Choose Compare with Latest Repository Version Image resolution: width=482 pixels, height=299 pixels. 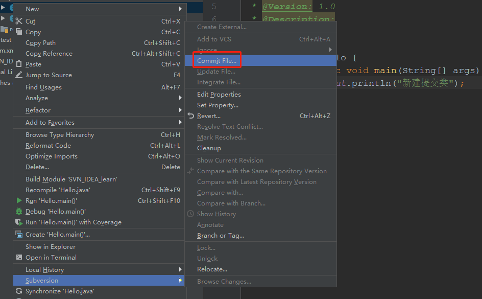(261, 182)
